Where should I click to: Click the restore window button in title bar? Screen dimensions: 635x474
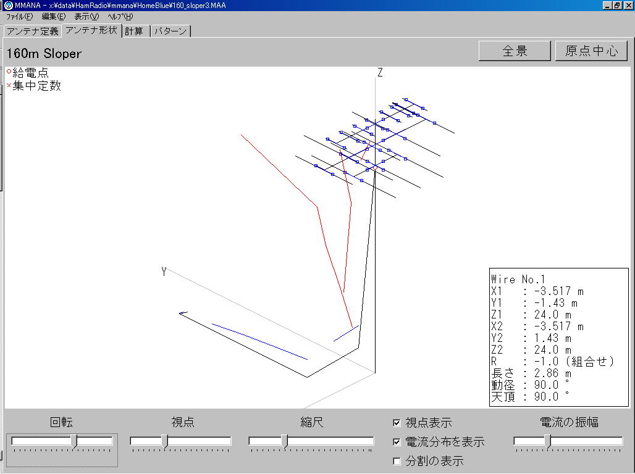[617, 5]
